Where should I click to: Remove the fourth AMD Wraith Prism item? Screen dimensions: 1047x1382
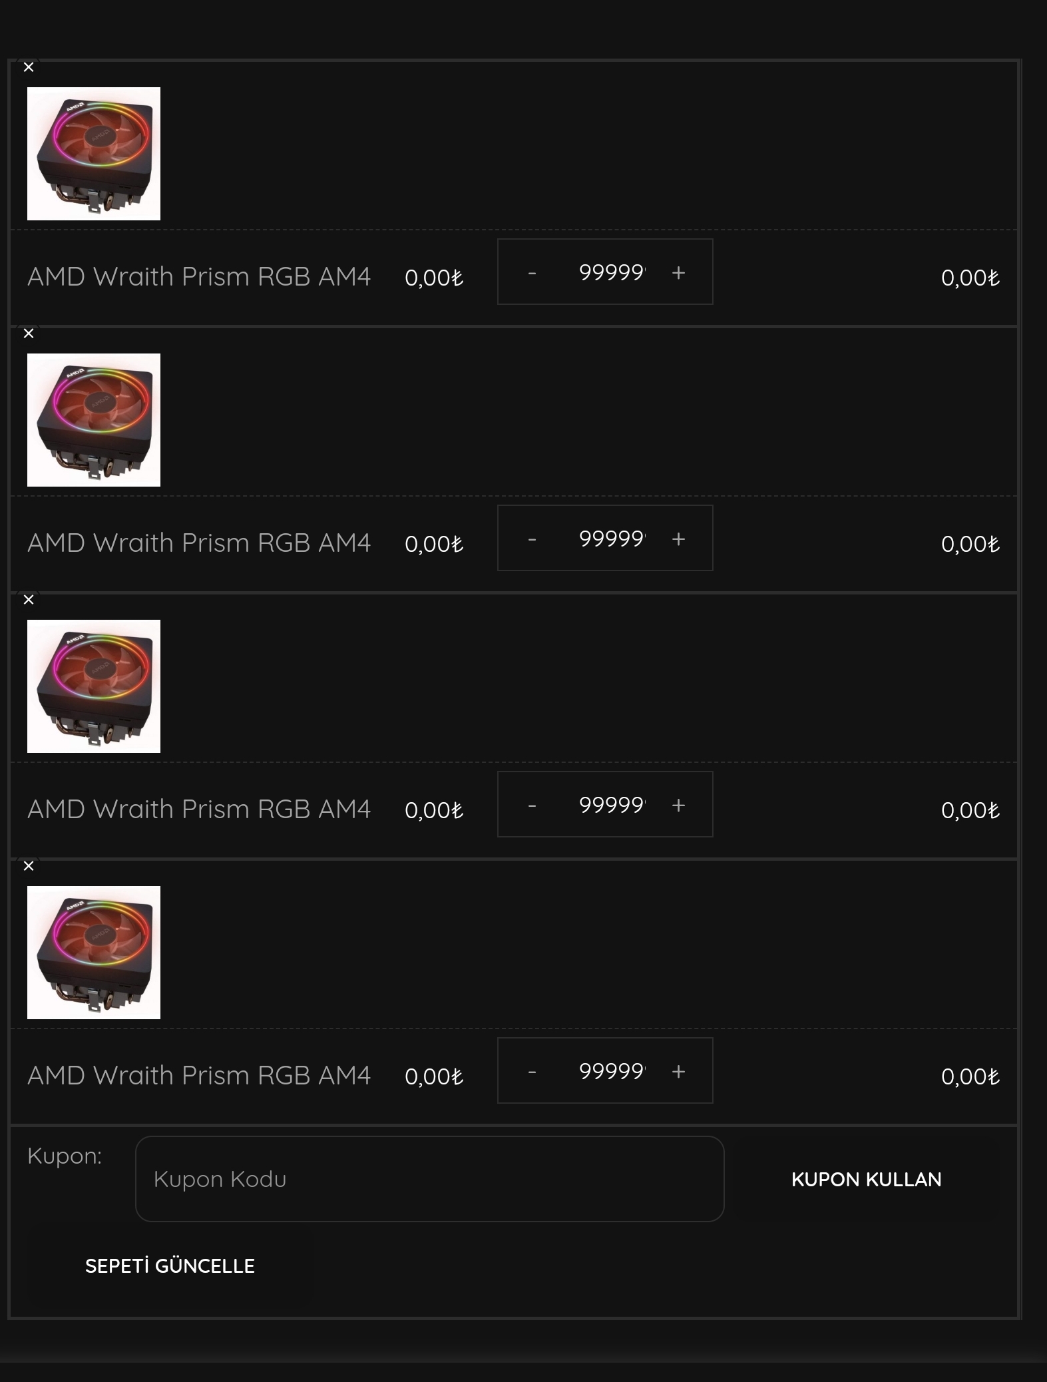pyautogui.click(x=29, y=866)
